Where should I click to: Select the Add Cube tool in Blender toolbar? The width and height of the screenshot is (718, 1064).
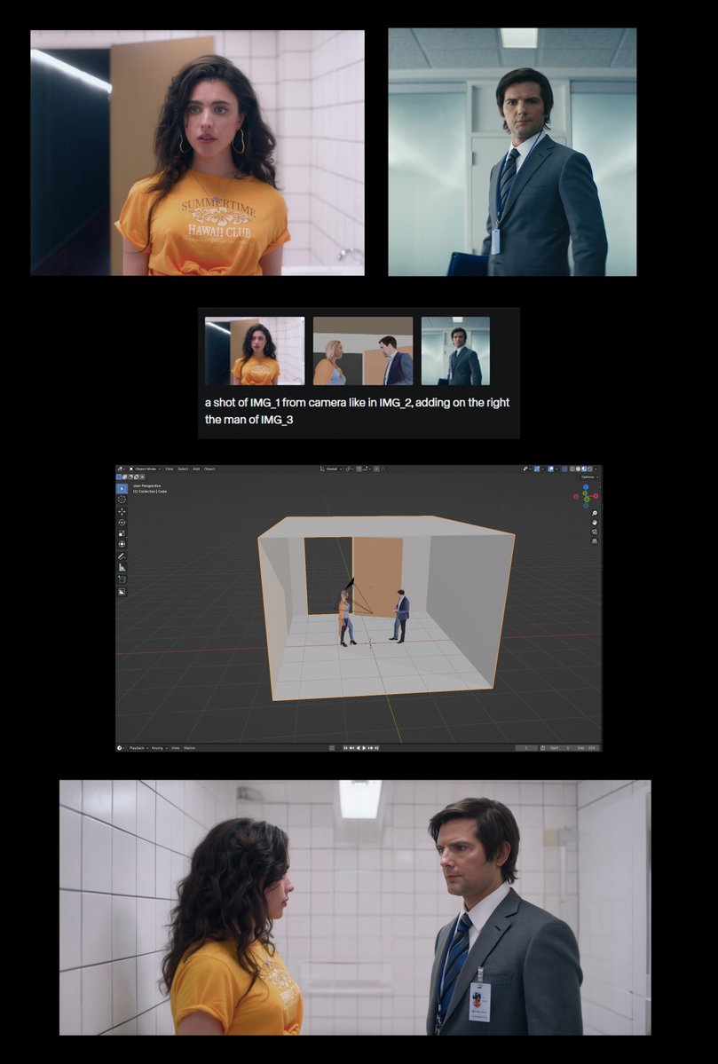point(122,579)
